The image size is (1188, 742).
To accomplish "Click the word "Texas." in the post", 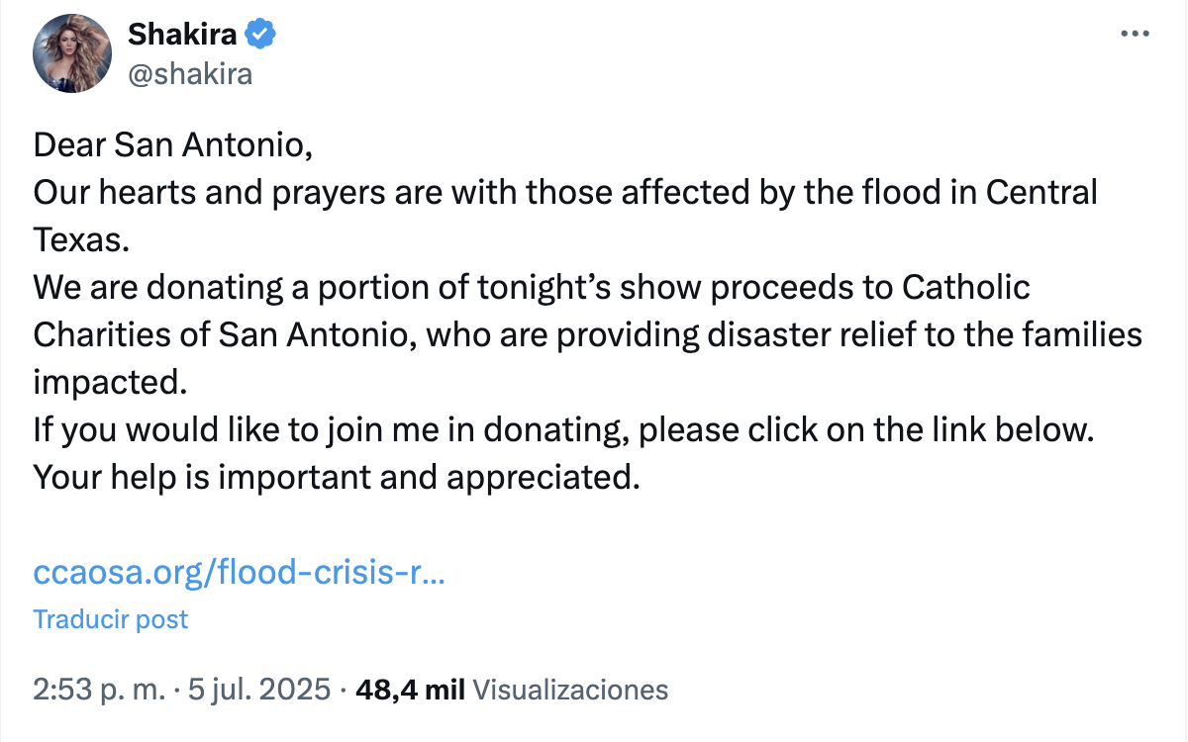I will pyautogui.click(x=81, y=239).
